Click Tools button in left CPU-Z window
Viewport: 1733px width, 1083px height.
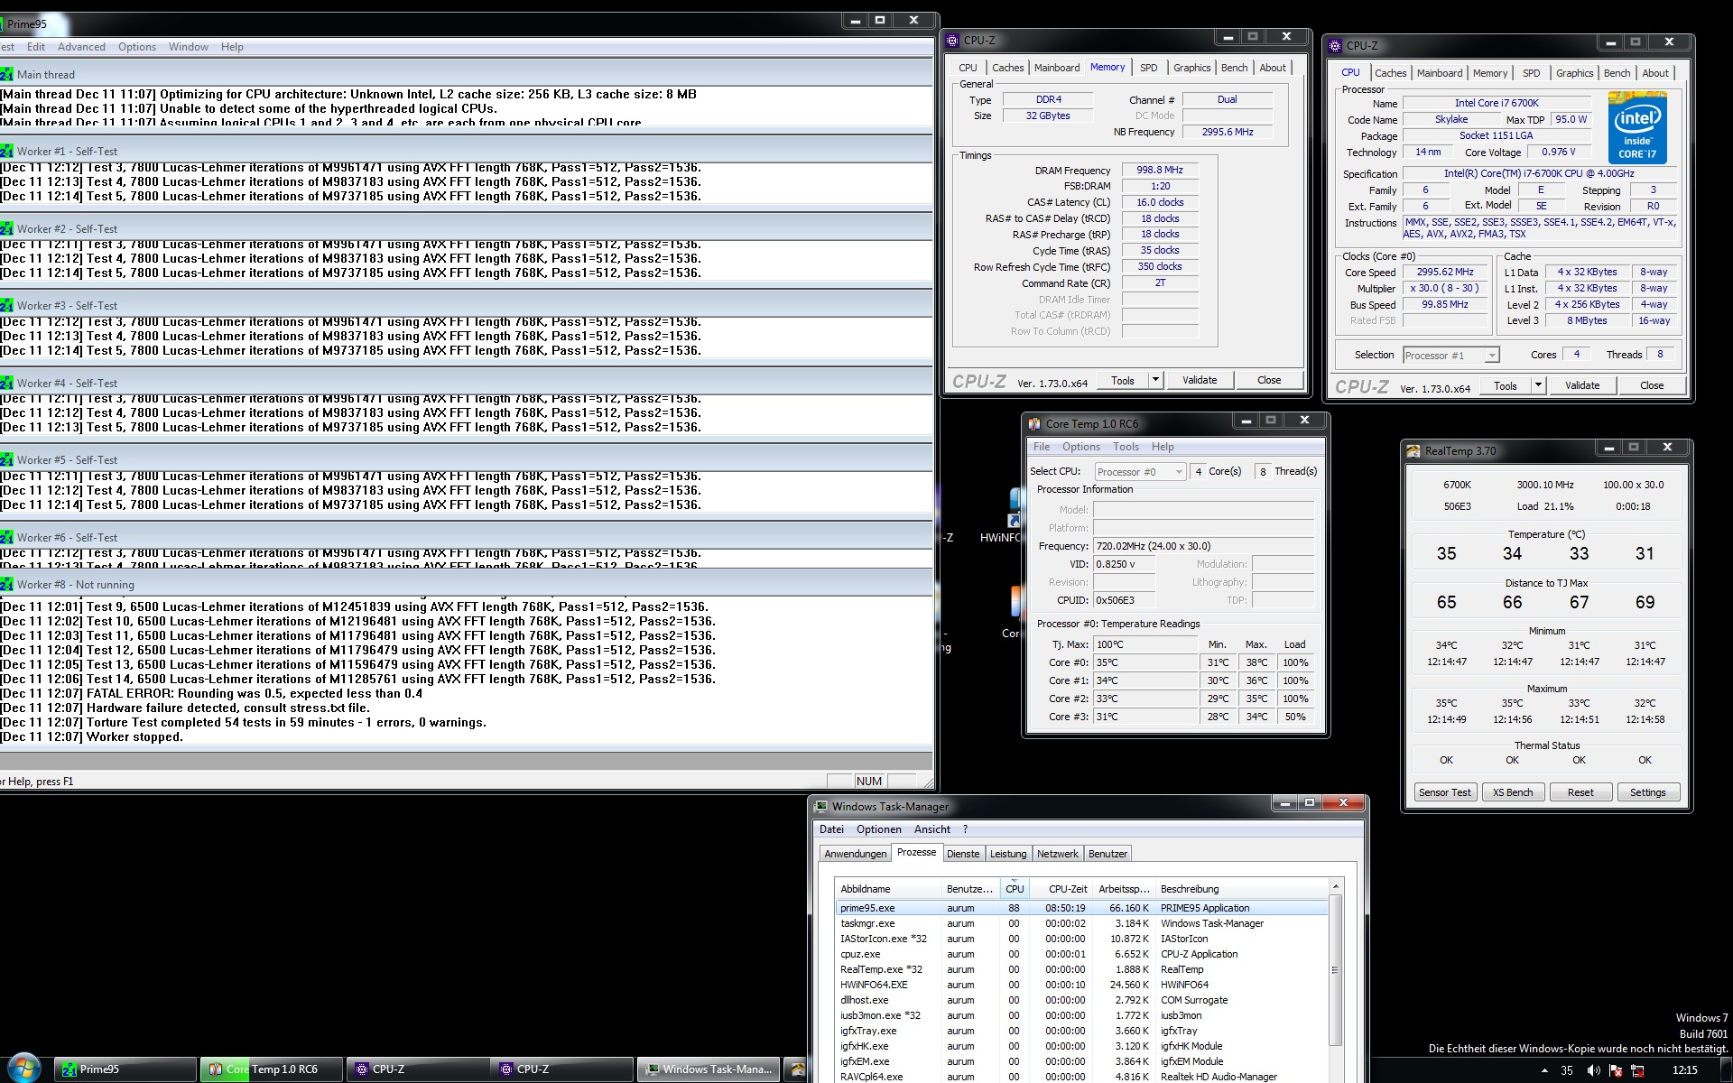(1122, 380)
